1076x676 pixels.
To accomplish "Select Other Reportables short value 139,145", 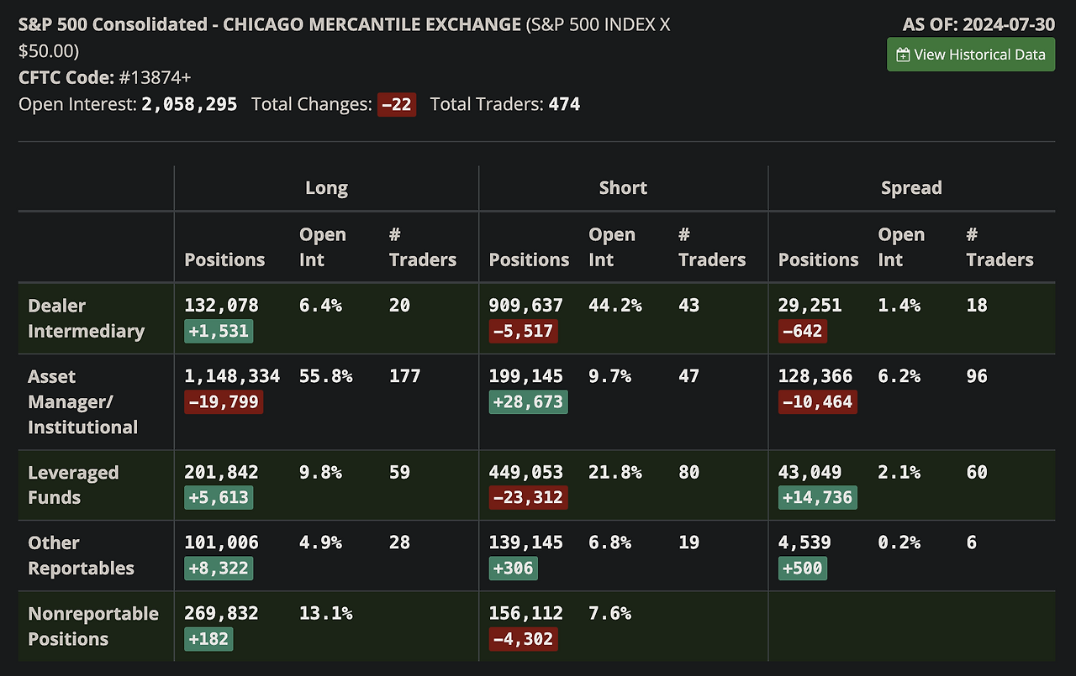I will coord(526,542).
